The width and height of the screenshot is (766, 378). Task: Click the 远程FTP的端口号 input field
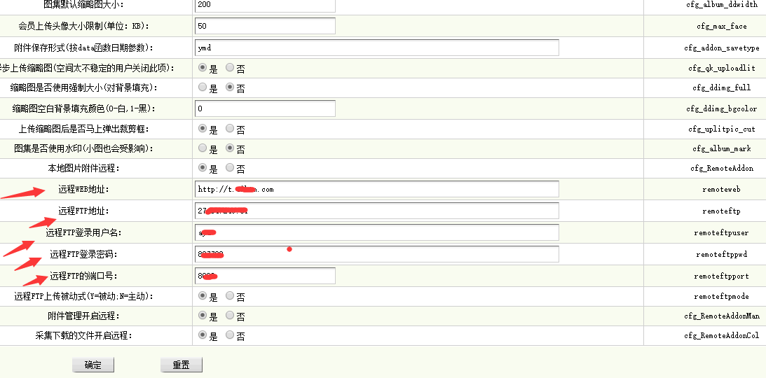click(265, 276)
